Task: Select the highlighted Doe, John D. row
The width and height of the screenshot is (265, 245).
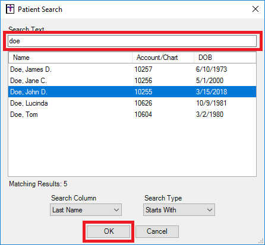Action: coord(132,92)
